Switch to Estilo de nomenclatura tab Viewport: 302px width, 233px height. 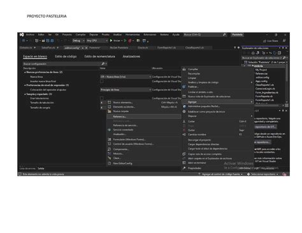[99, 57]
